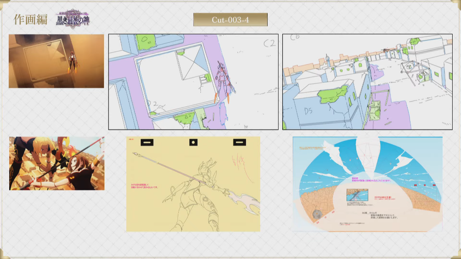Screen dimensions: 461x259
Task: Select the C6 town layout drawing
Action: tap(367, 82)
